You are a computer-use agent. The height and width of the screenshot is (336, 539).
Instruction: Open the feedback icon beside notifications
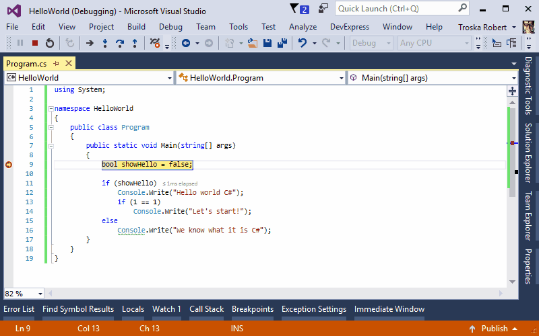(x=323, y=9)
